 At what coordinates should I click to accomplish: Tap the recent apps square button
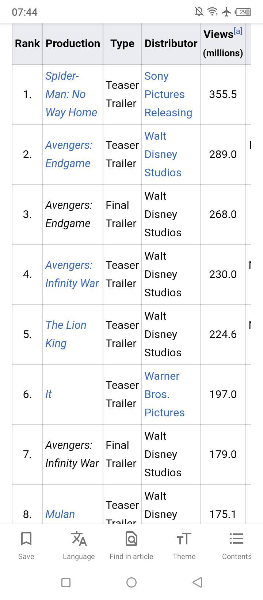point(66,582)
